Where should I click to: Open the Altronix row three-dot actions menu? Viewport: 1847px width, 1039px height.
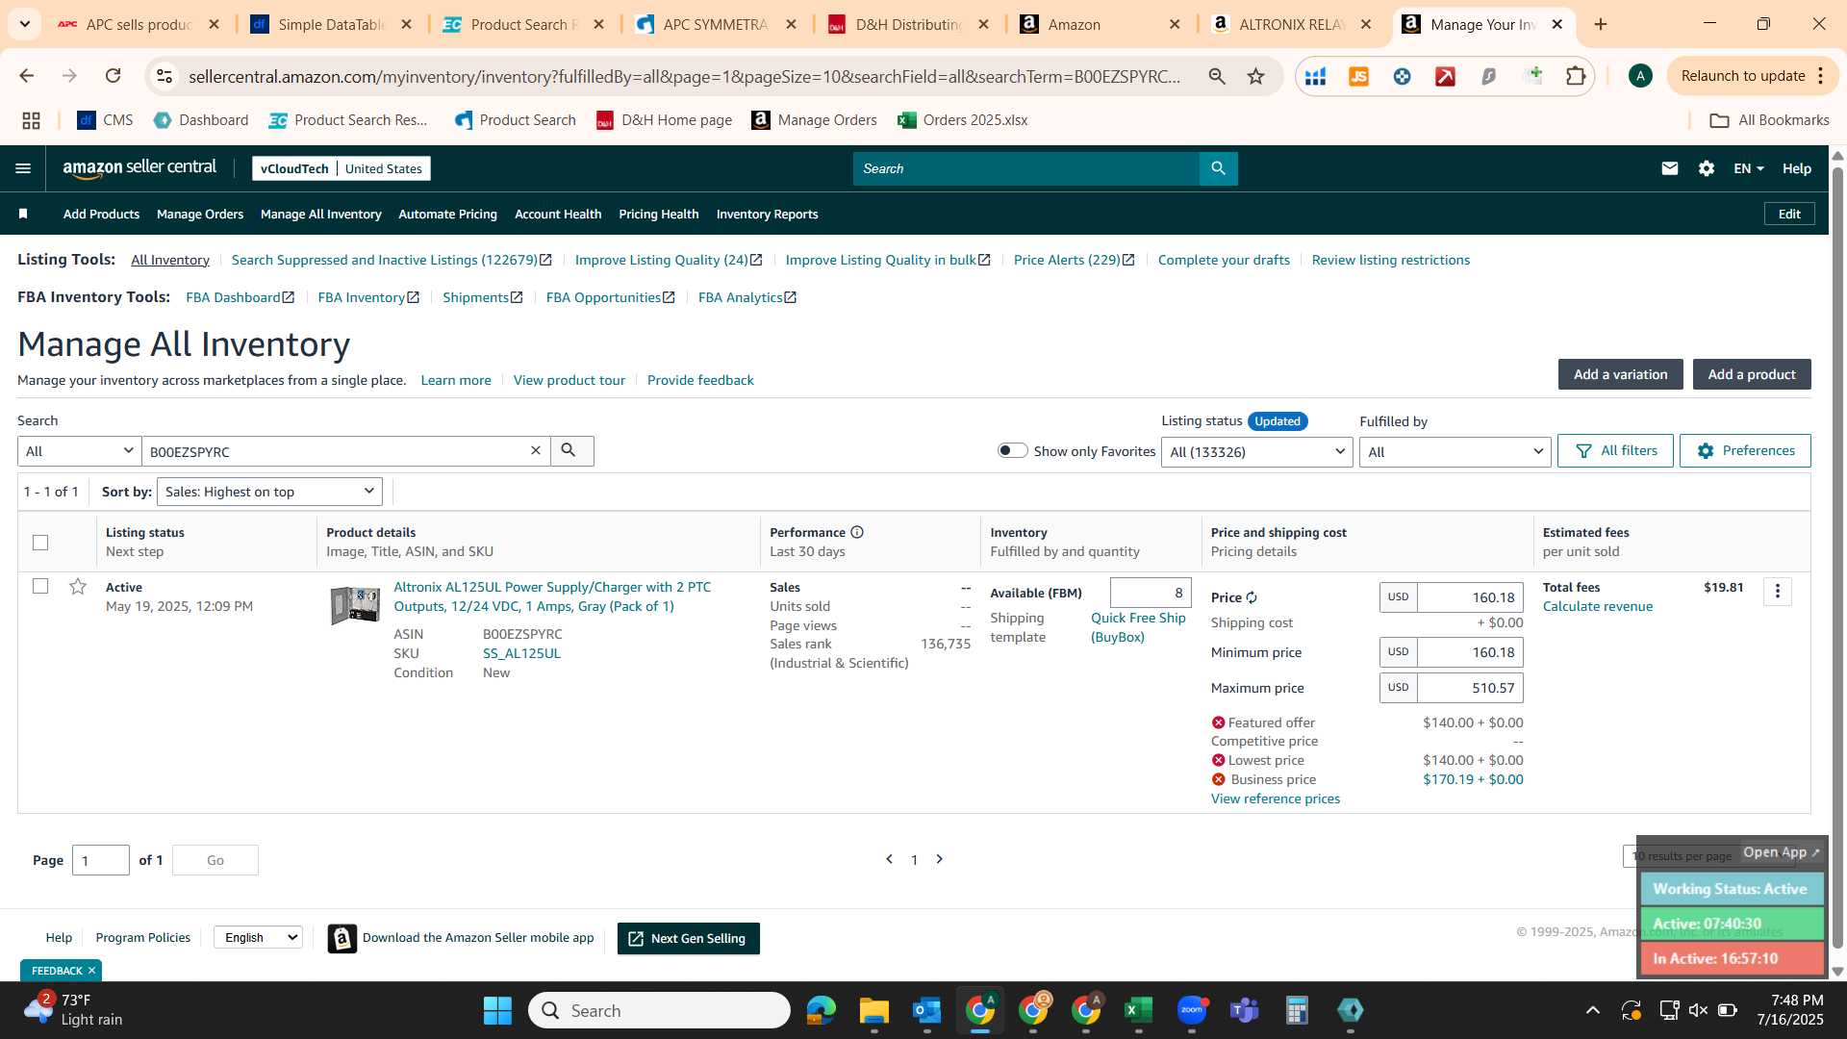[1778, 591]
